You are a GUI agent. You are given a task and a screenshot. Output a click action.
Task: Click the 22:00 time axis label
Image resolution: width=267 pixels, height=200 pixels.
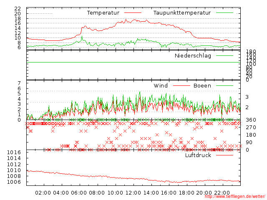click(222, 193)
